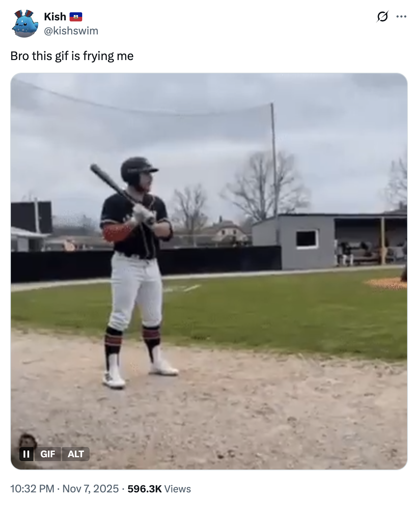Click the batter's white pants in the GIF

click(136, 291)
